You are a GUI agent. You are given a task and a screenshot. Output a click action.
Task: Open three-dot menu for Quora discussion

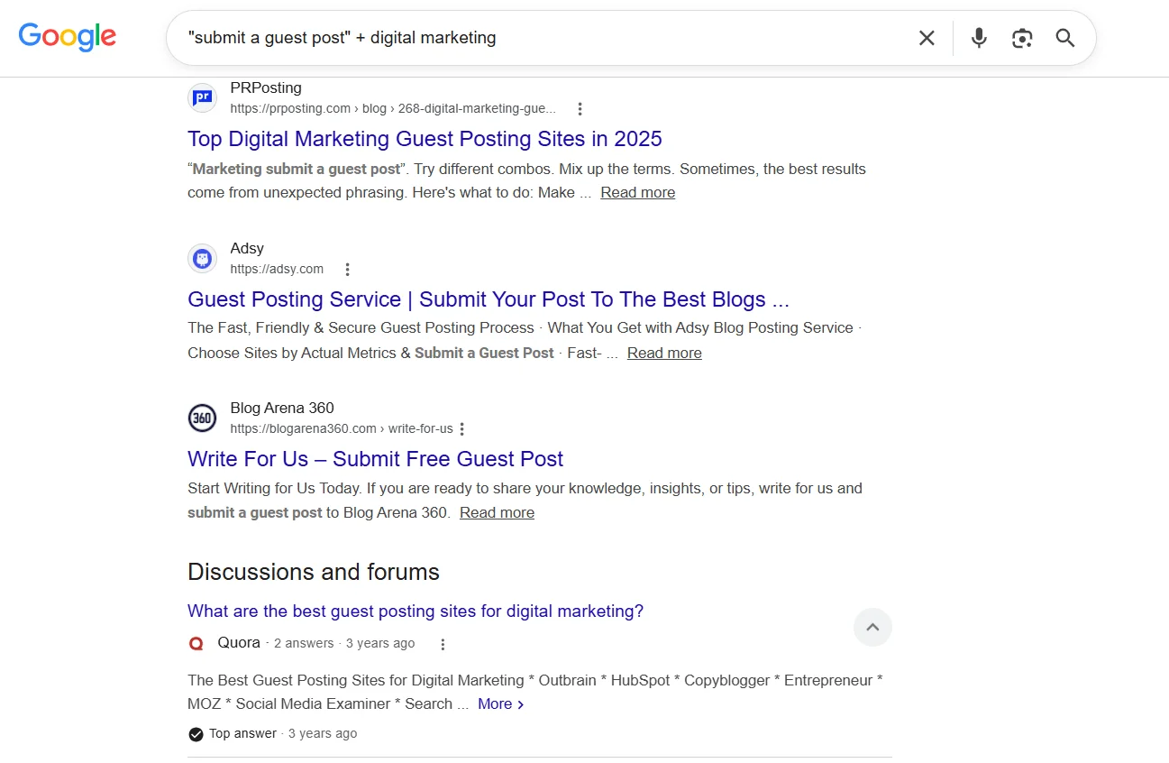pyautogui.click(x=442, y=644)
